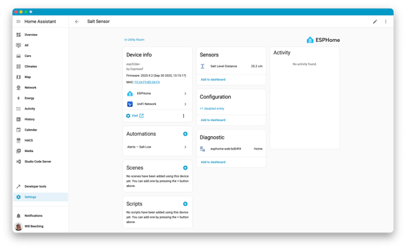
Task: Open the Map icon in sidebar
Action: tap(18, 77)
